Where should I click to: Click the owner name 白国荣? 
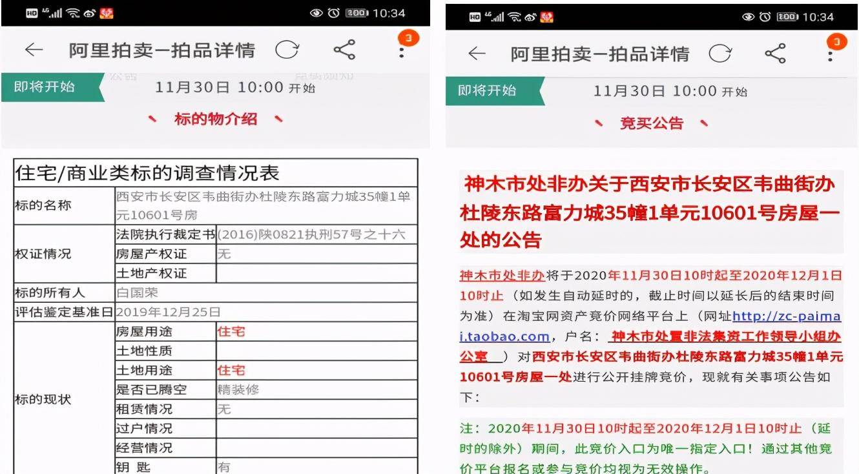click(137, 293)
